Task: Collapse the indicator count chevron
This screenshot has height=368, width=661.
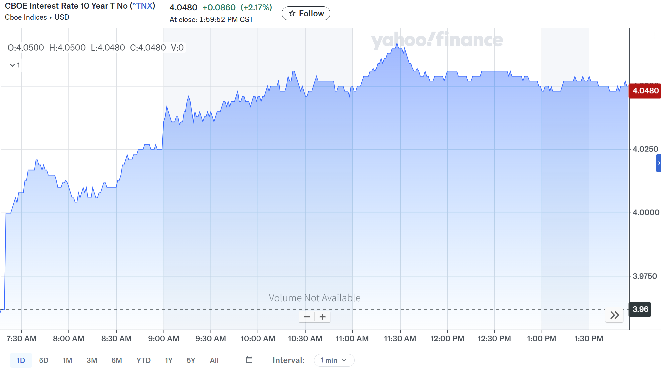Action: tap(13, 65)
